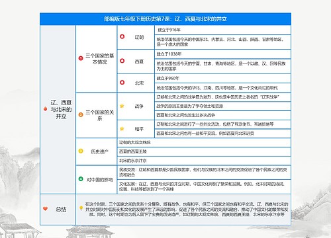Click the 和平 cell about 西夏向北宋进贡
Image resolution: width=331 pixels, height=238 pixels.
click(x=222, y=134)
